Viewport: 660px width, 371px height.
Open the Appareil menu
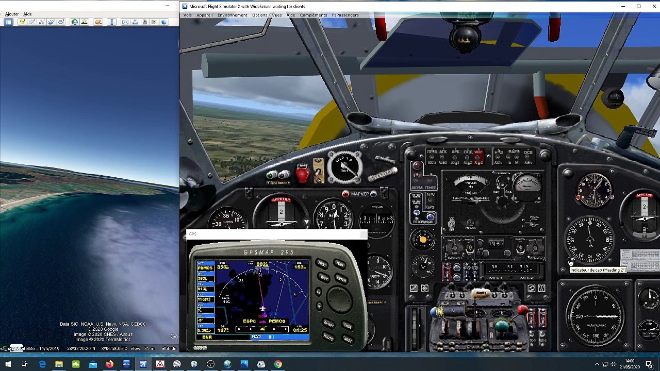point(204,15)
